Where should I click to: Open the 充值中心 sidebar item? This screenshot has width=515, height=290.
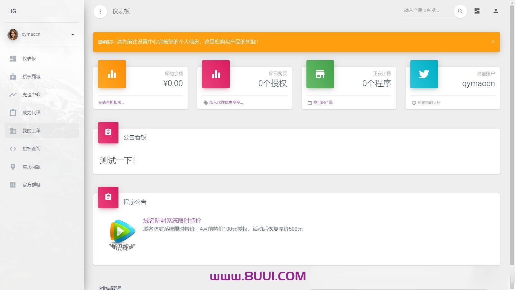click(31, 94)
